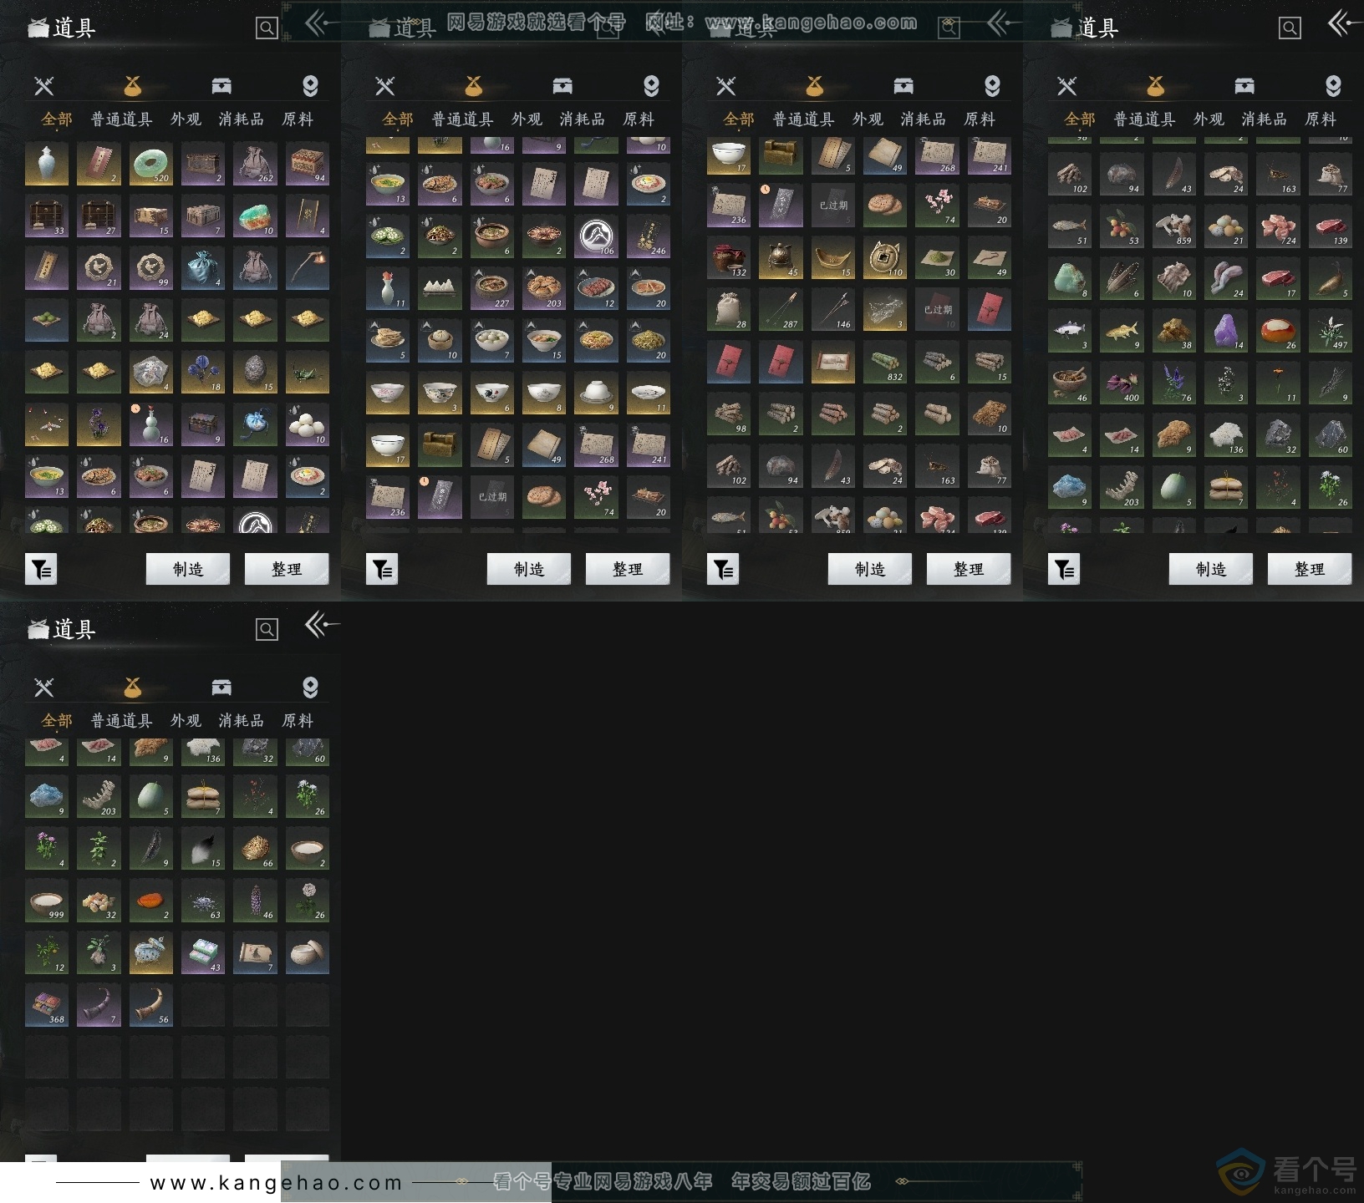Screen dimensions: 1364x1203
Task: Select the zongzi rice dumplings in second panel
Action: (440, 289)
